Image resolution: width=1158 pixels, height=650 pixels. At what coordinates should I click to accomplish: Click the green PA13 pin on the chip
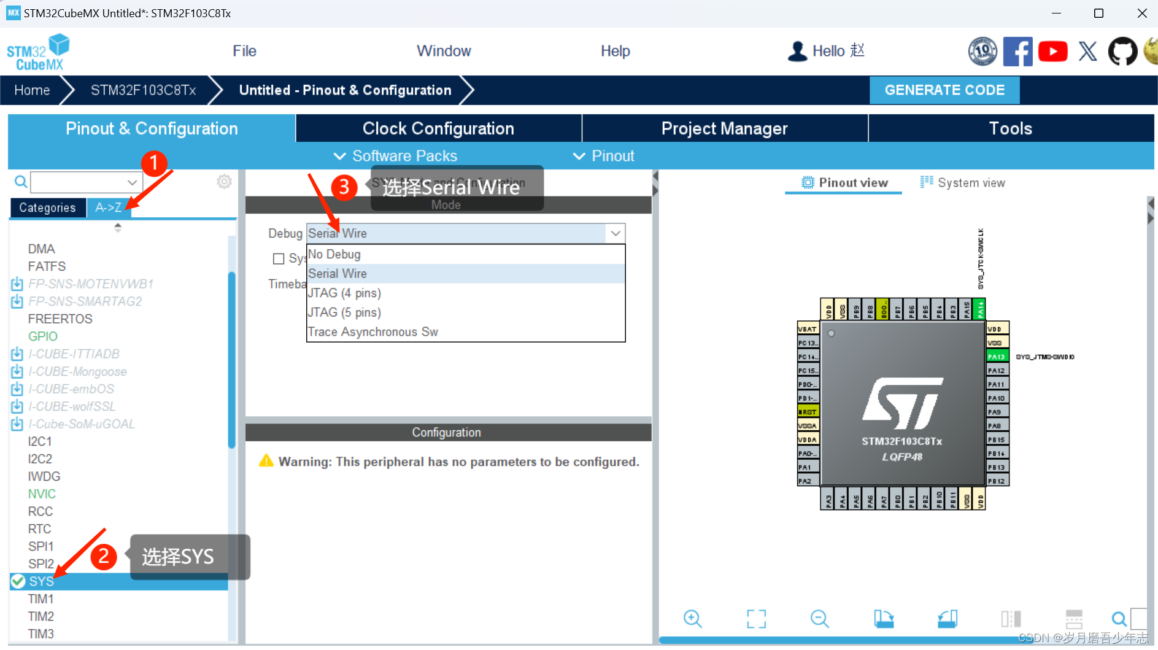[x=997, y=357]
